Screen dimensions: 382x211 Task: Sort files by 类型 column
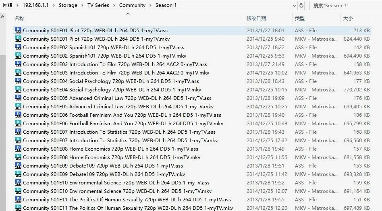point(300,18)
